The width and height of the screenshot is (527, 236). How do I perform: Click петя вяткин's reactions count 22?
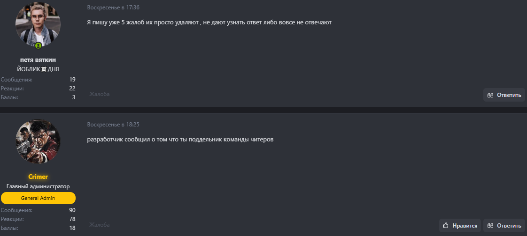(72, 88)
